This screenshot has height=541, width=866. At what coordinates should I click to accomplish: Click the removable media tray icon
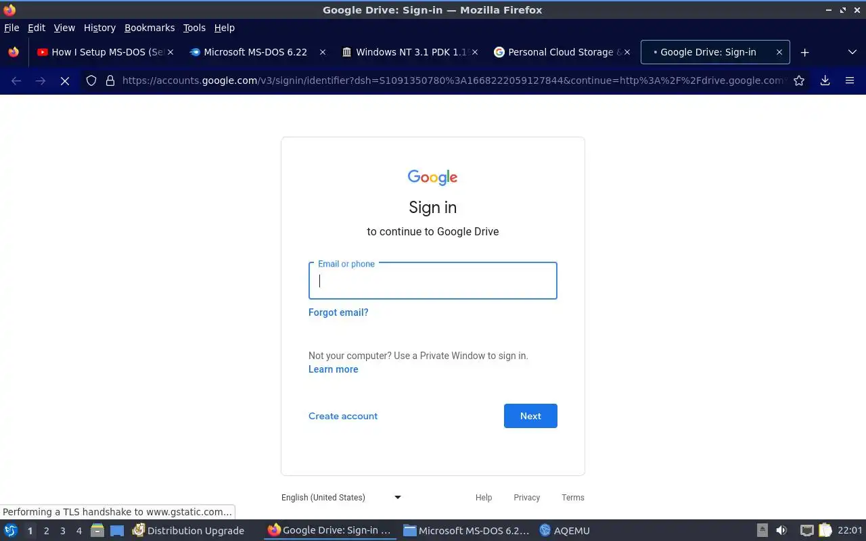click(762, 531)
